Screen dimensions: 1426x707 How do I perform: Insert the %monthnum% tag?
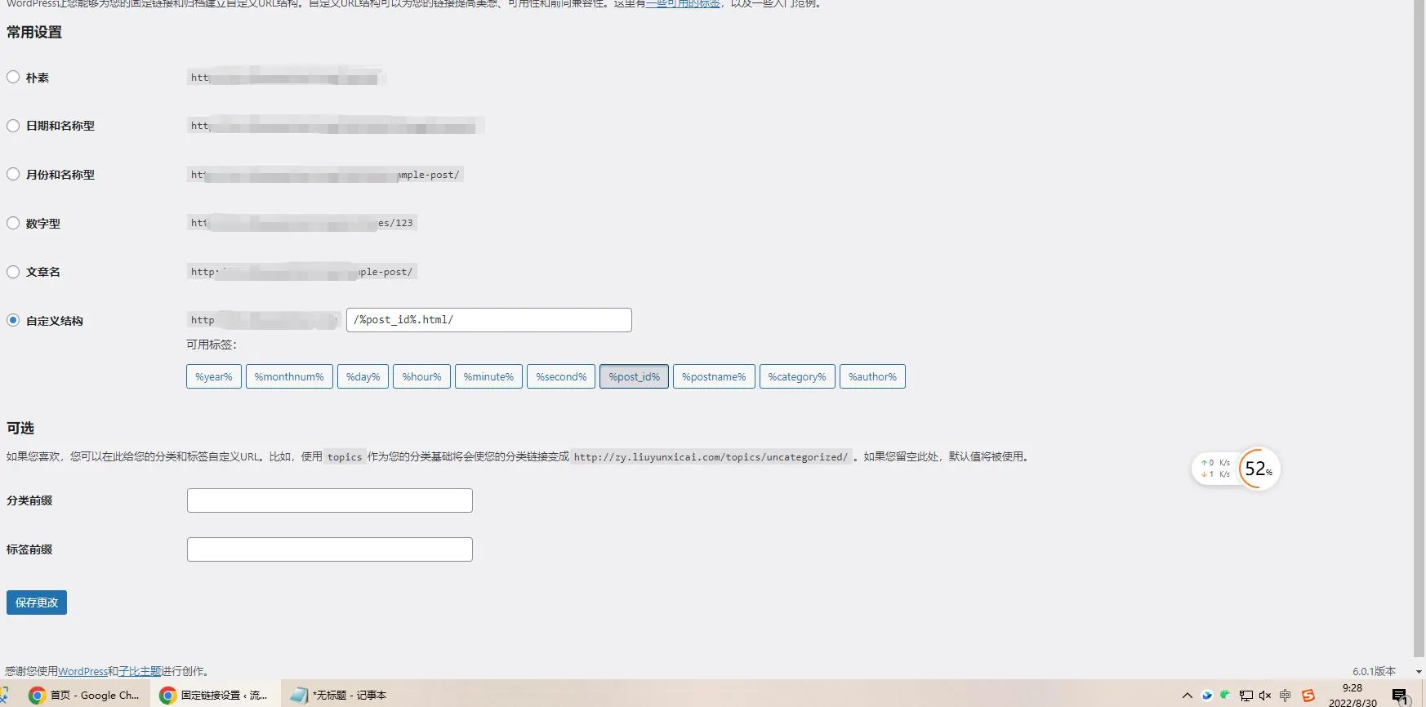coord(289,376)
